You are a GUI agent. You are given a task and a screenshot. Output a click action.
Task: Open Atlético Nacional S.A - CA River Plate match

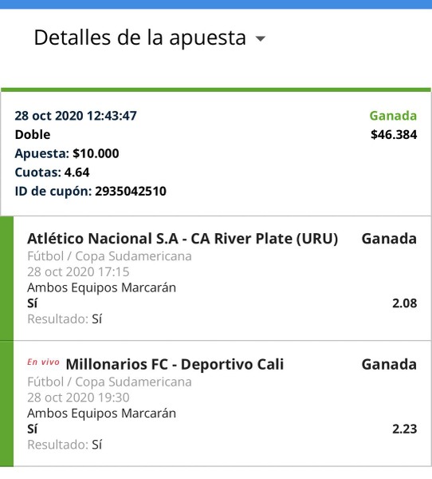tap(183, 239)
